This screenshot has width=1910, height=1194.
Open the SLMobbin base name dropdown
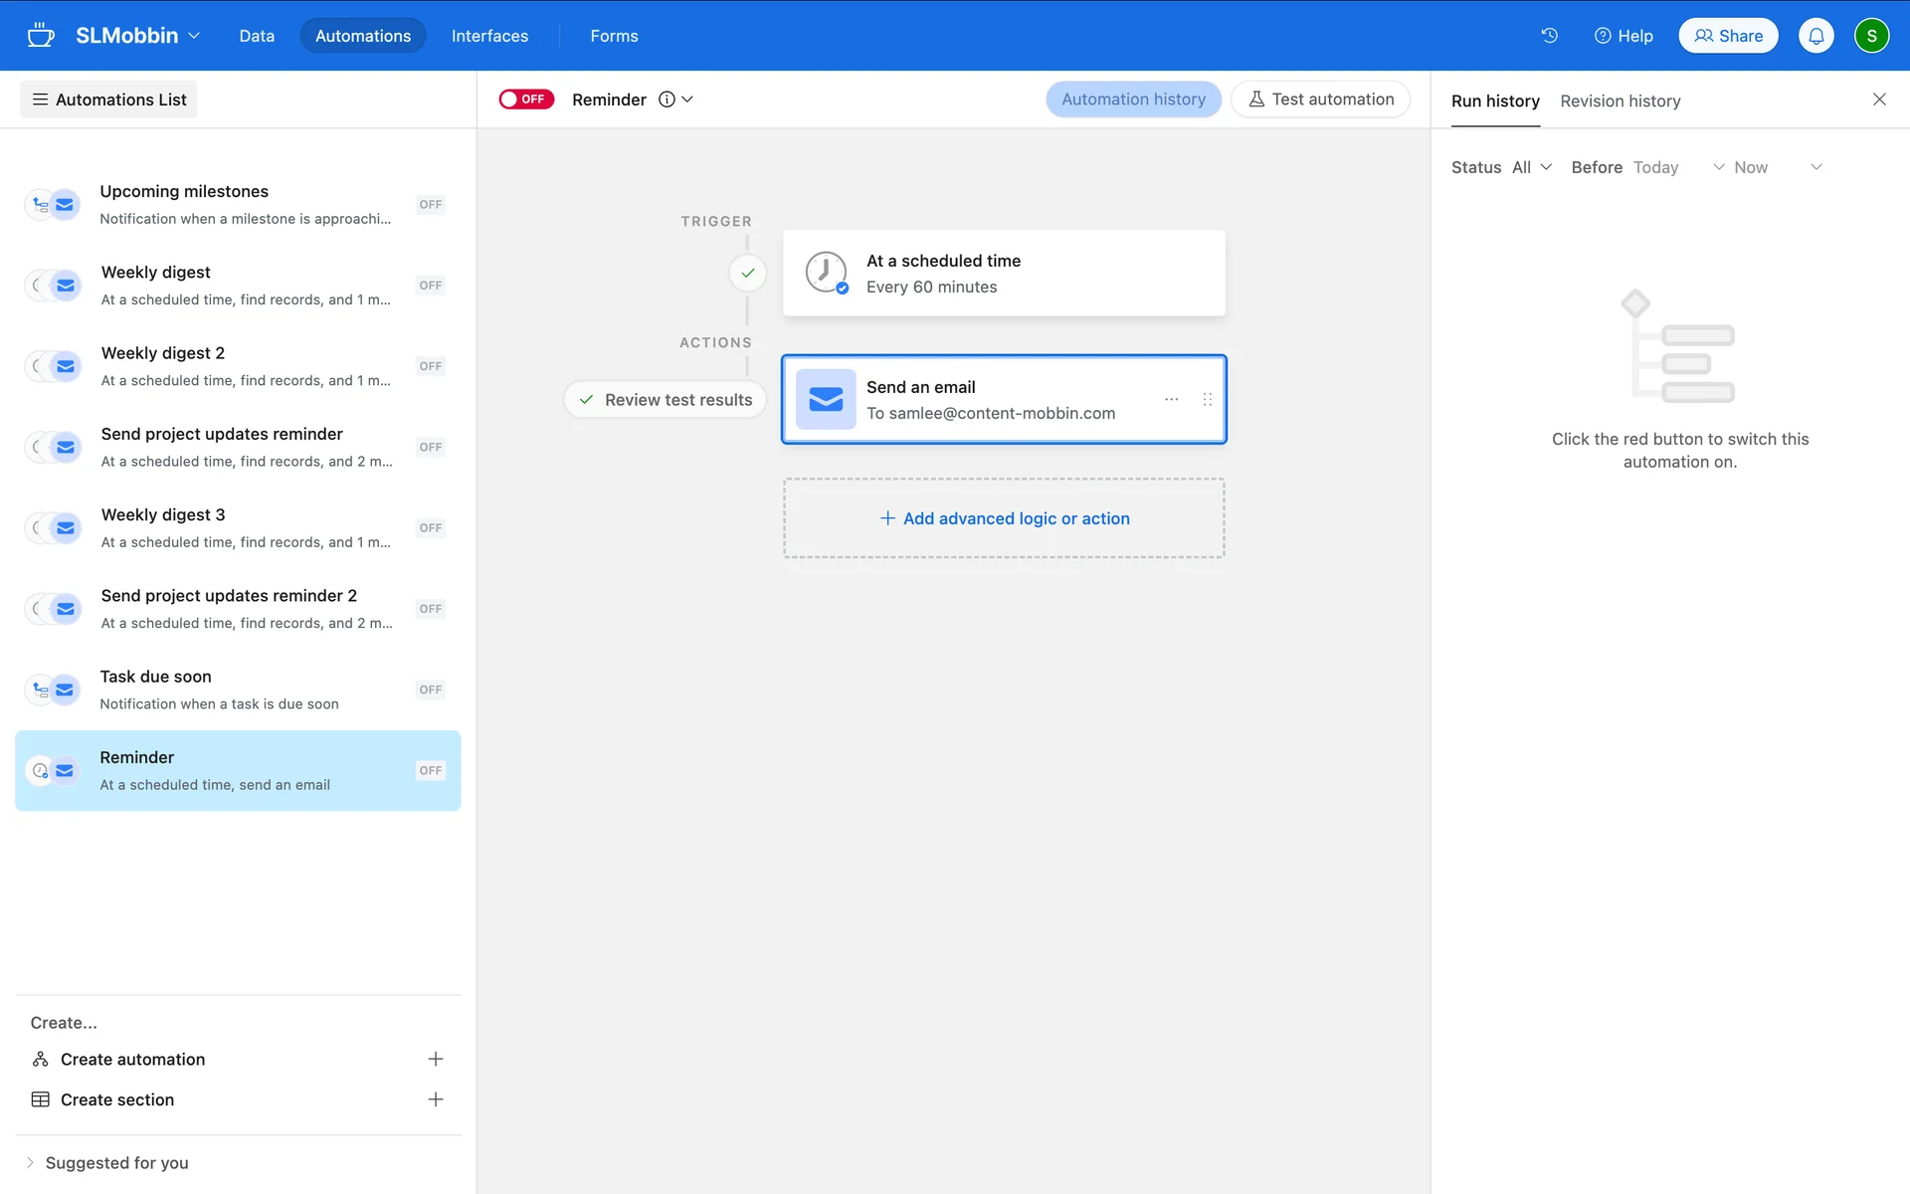coord(138,36)
